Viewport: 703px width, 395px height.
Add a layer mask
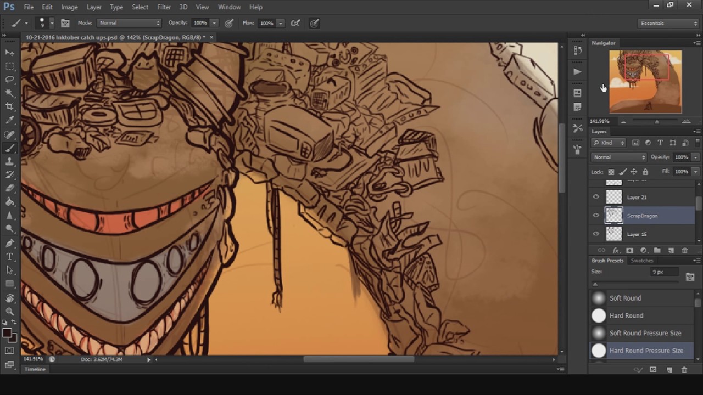(x=629, y=250)
